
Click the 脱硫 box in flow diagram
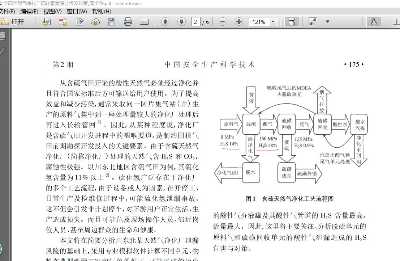coord(251,124)
